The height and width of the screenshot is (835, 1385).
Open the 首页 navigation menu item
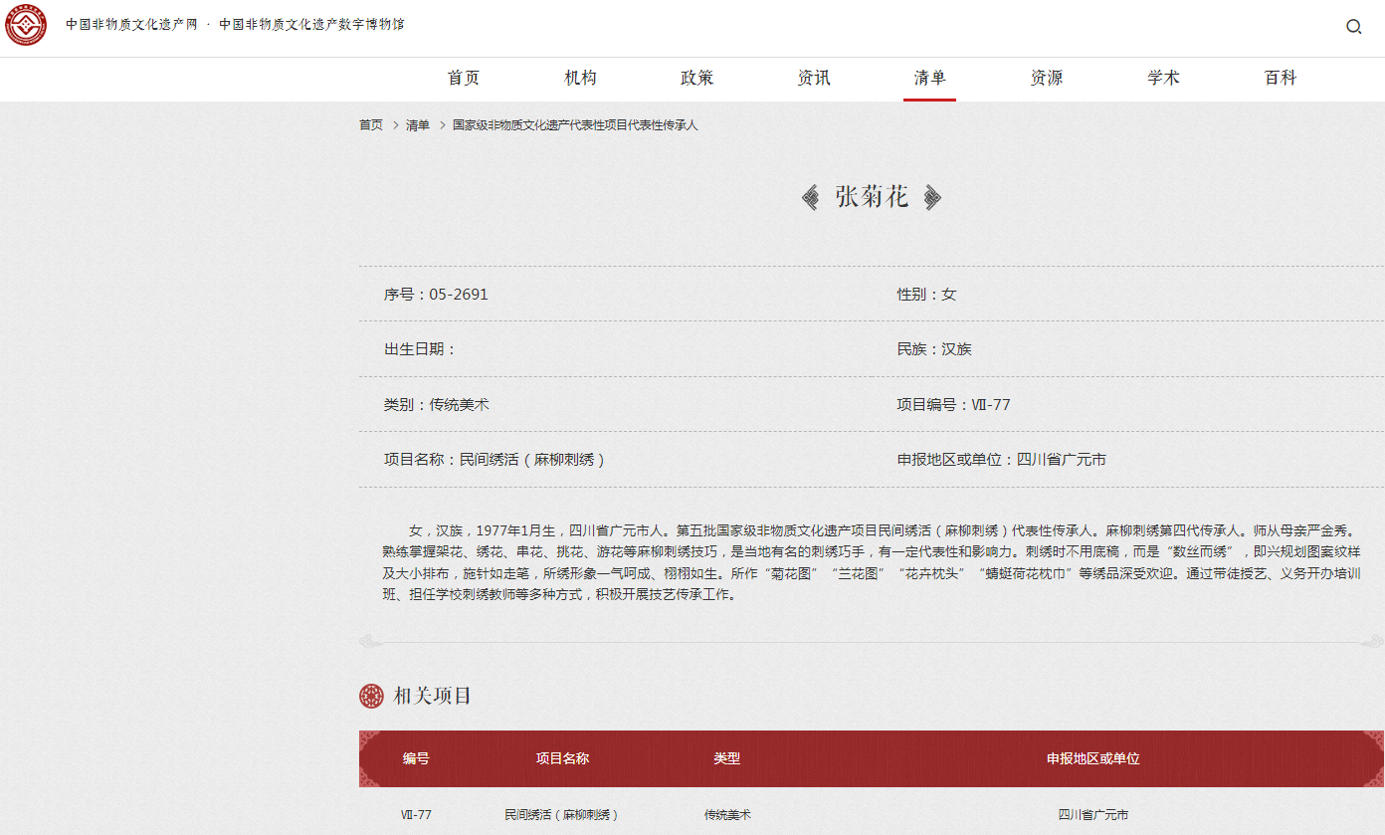pyautogui.click(x=464, y=79)
